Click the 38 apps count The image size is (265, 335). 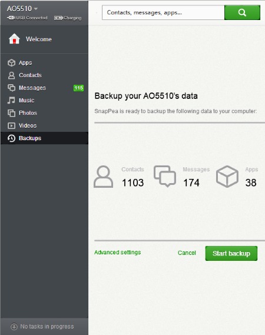(x=251, y=183)
